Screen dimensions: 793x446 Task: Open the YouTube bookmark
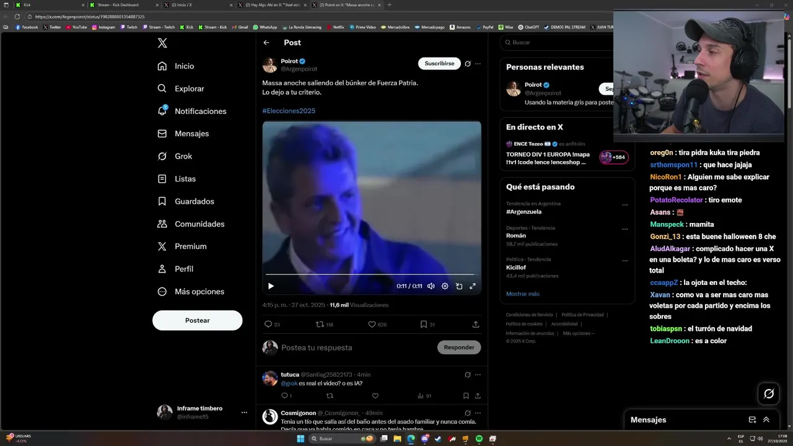pyautogui.click(x=76, y=27)
